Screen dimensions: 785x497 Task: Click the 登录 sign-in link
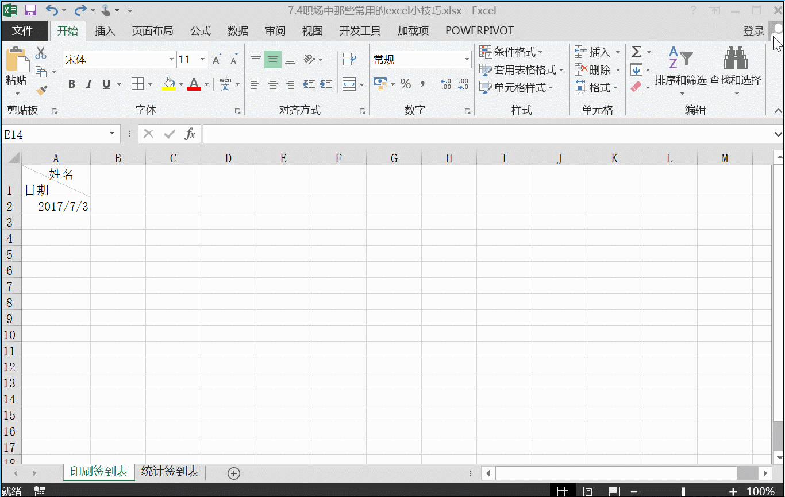pyautogui.click(x=753, y=30)
